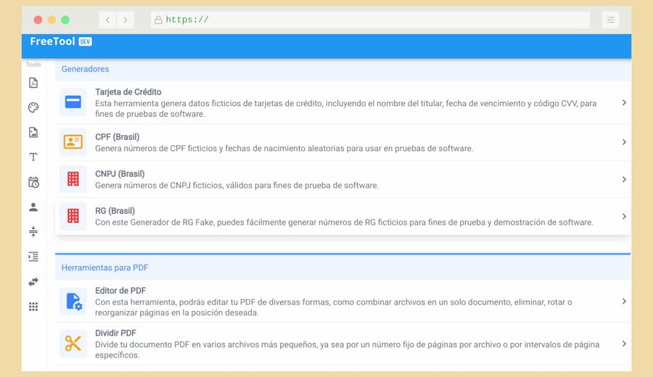Expand the Tarjeta de Crédito row chevron
The image size is (653, 377).
pos(624,103)
